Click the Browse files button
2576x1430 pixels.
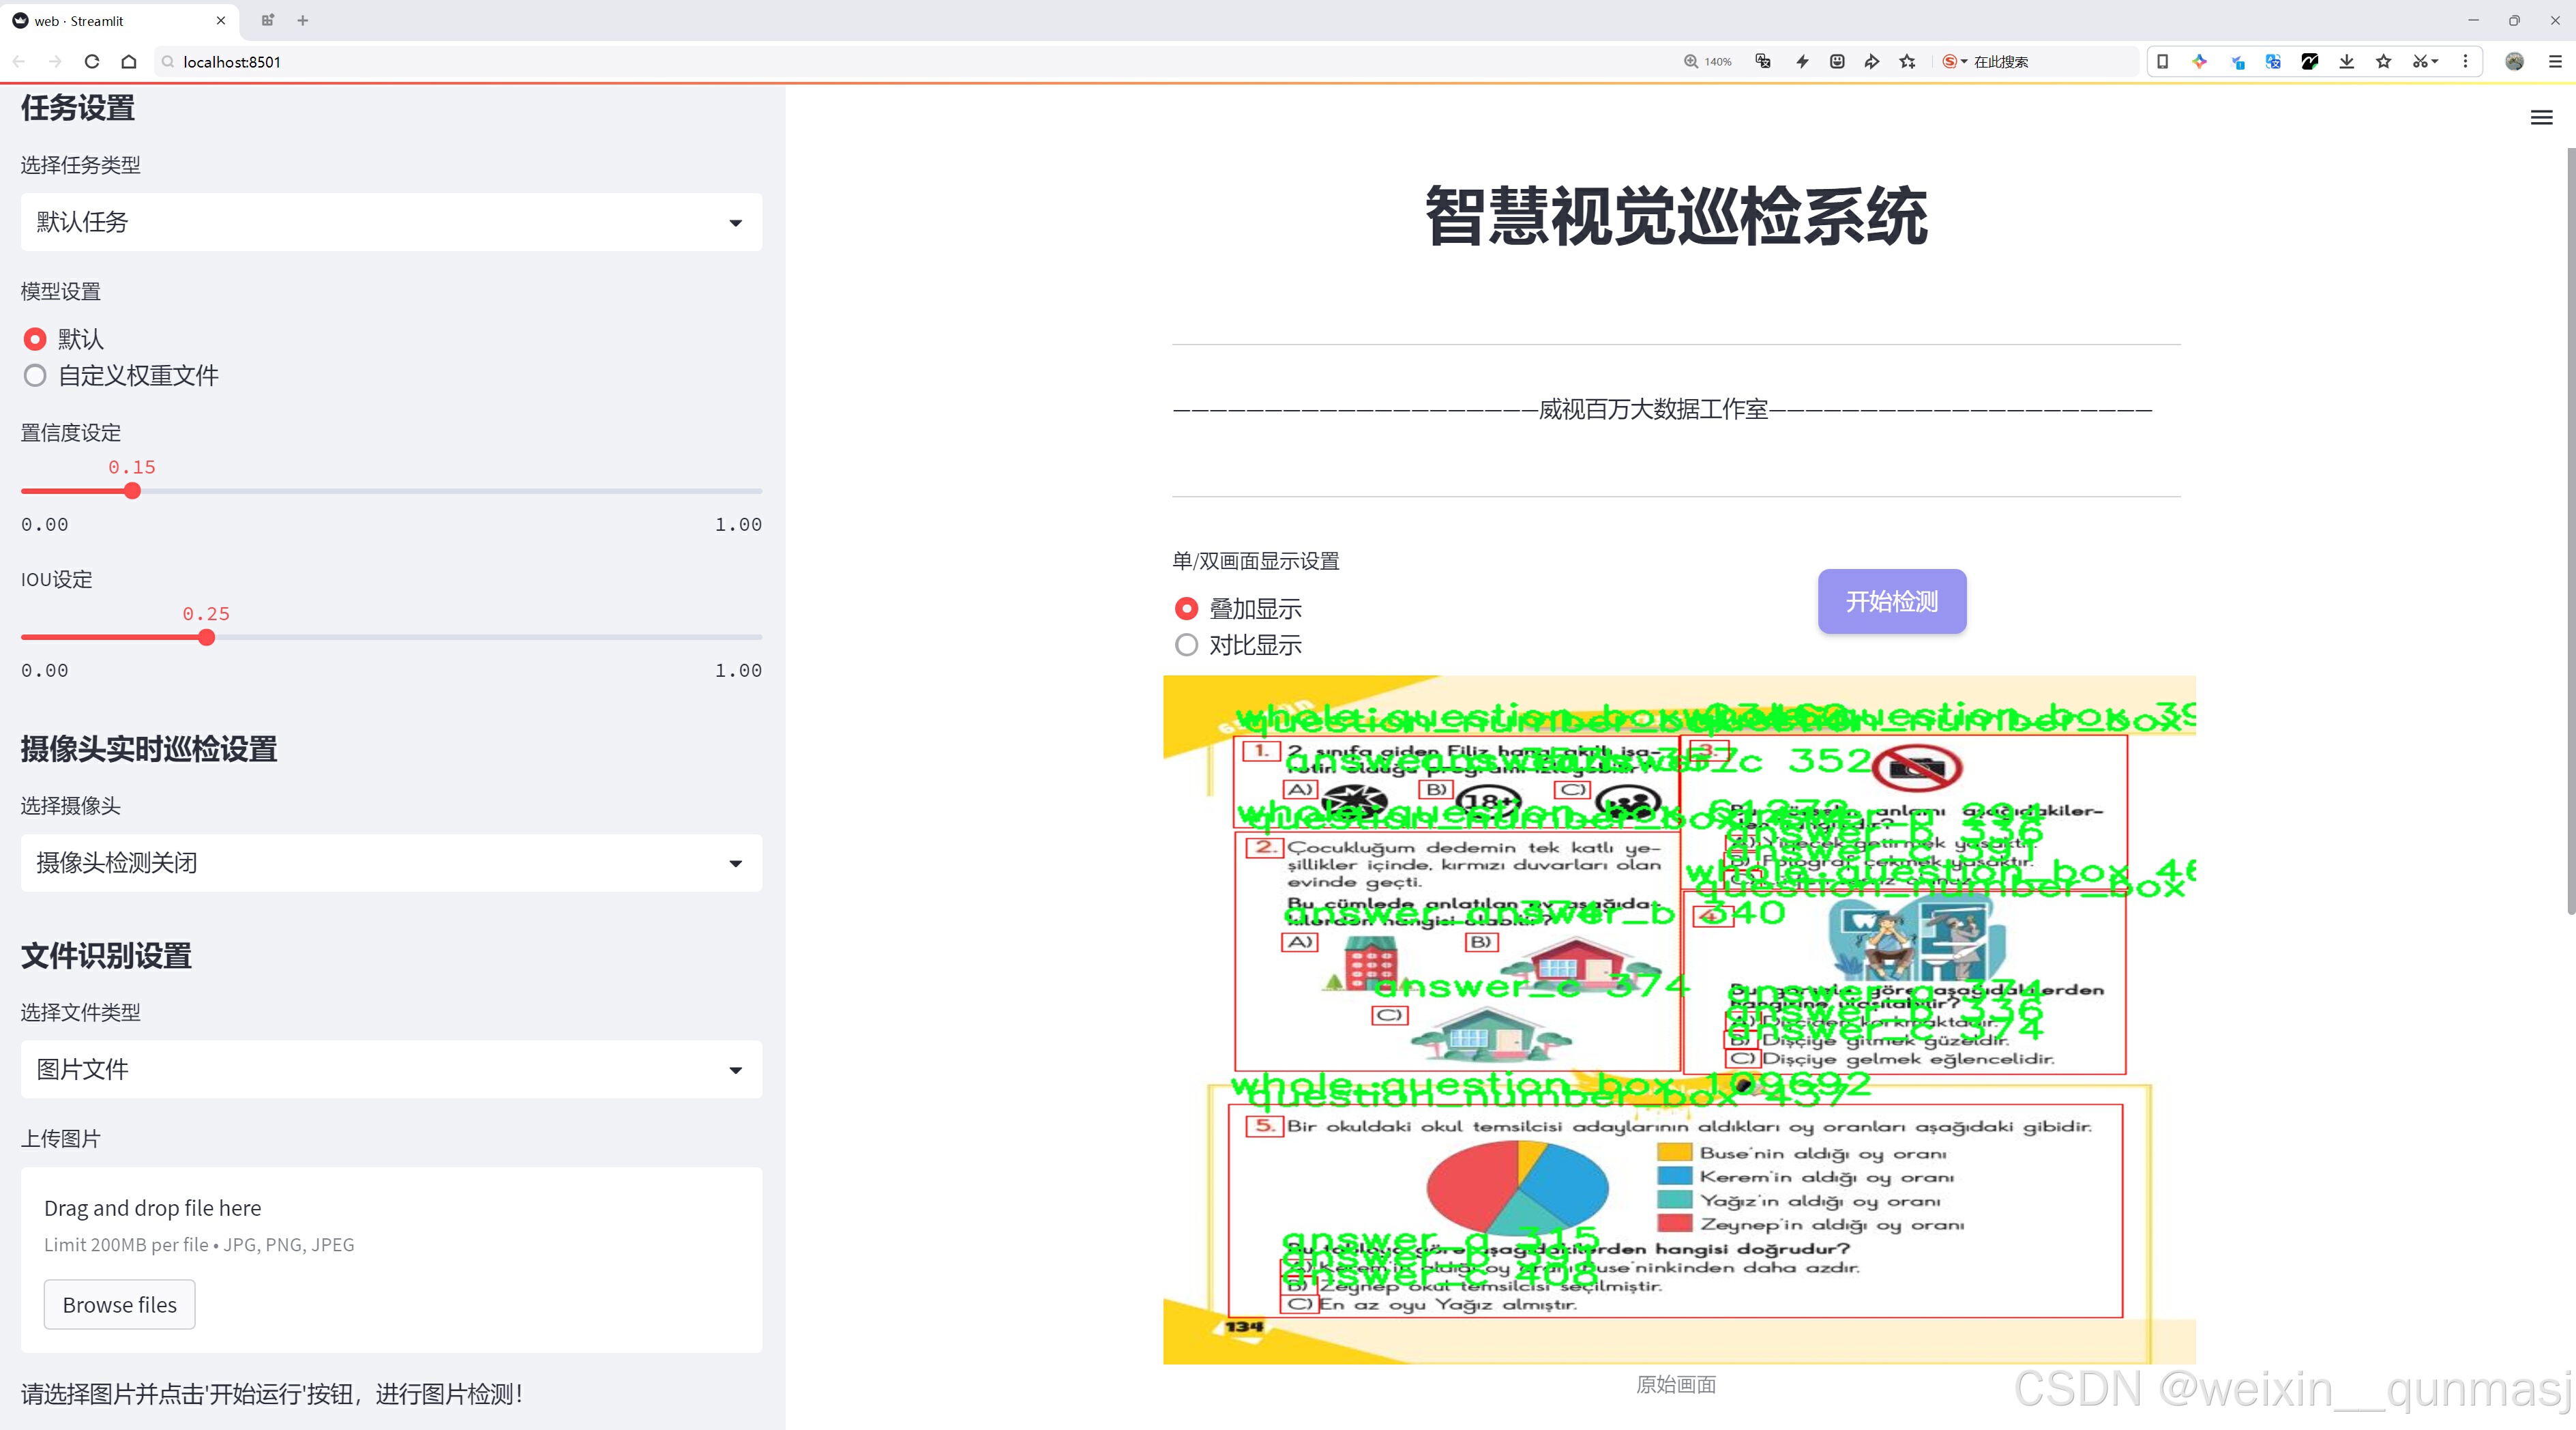[119, 1305]
